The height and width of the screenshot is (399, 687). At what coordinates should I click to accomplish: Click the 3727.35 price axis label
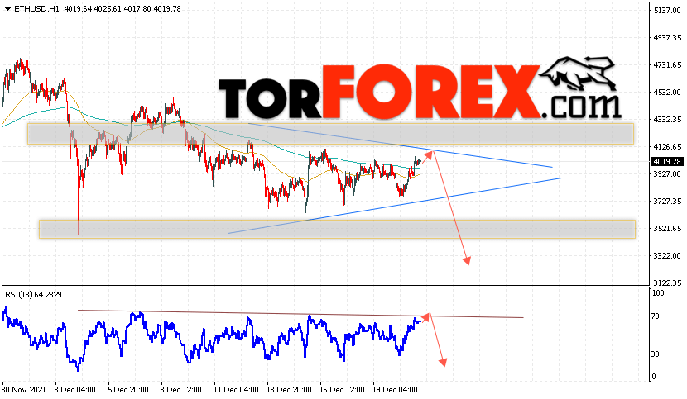click(x=667, y=202)
